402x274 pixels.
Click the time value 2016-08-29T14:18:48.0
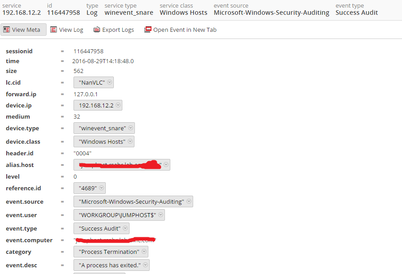103,61
